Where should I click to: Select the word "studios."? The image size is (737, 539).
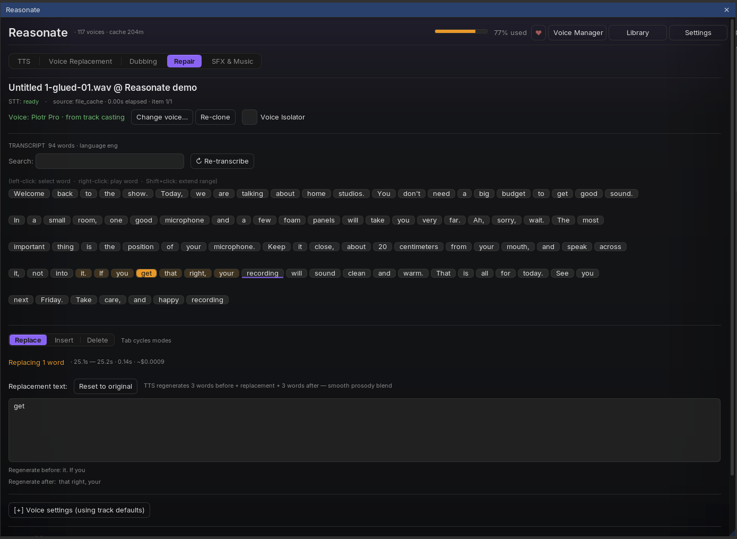(351, 194)
